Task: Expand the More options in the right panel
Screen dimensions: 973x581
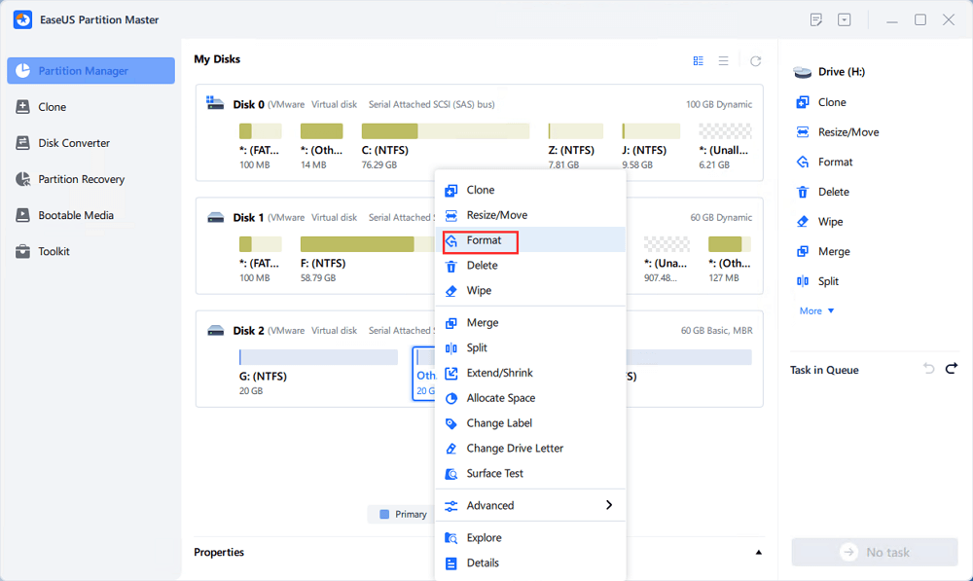Action: point(816,311)
